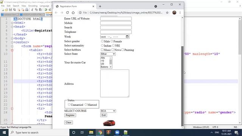The image size is (242, 136).
Task: Click the Exit button
Action: tap(104, 115)
